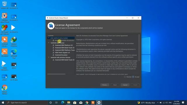Viewport: 187px width, 105px height.
Task: Open Microsoft Store from the taskbar
Action: tap(75, 102)
